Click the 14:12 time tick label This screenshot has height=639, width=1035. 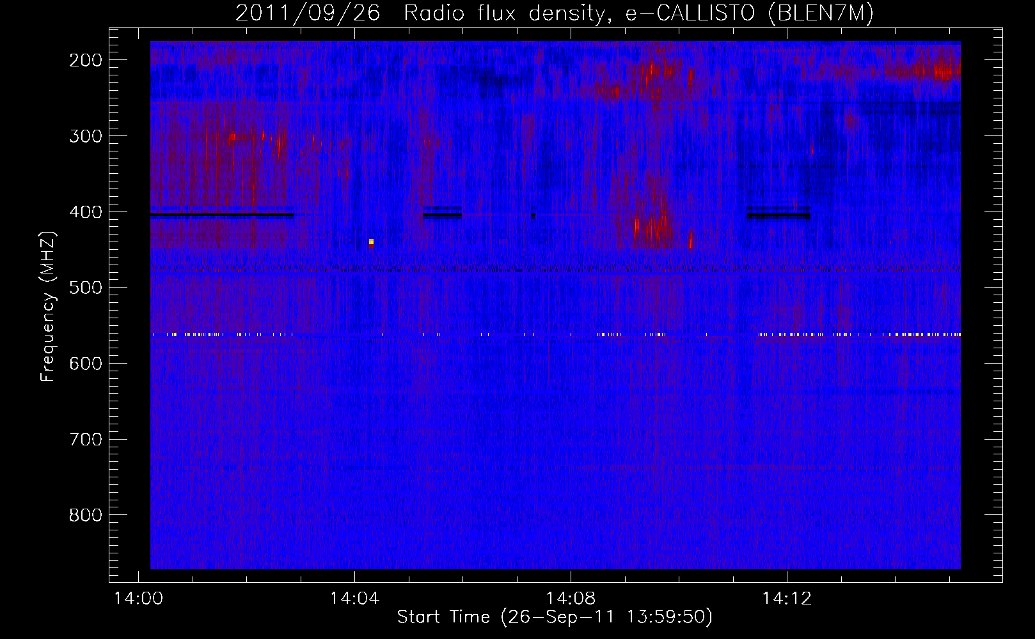point(787,599)
